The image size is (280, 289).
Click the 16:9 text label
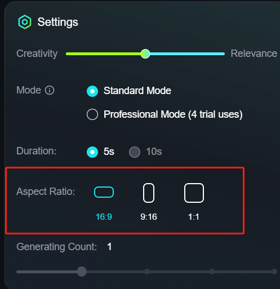[104, 217]
